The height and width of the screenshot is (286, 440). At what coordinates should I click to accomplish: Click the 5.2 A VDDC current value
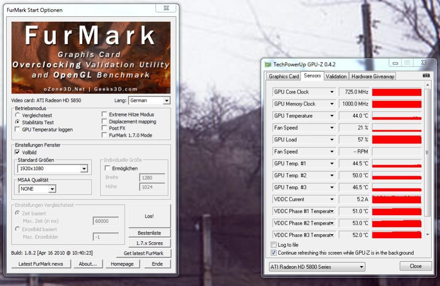pos(354,199)
